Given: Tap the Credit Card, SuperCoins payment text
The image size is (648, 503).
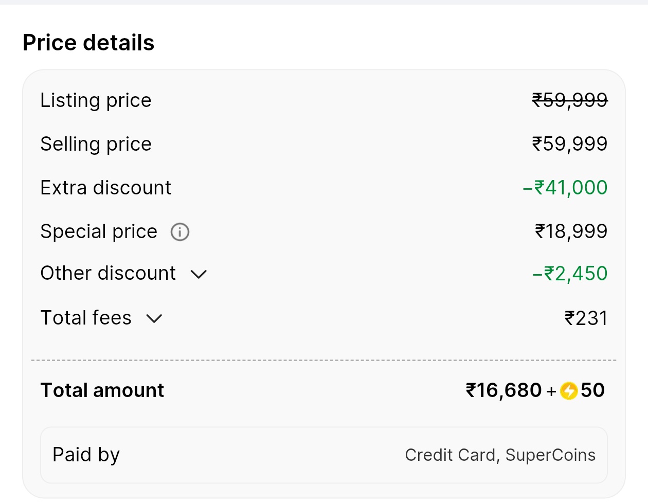Looking at the screenshot, I should point(500,455).
